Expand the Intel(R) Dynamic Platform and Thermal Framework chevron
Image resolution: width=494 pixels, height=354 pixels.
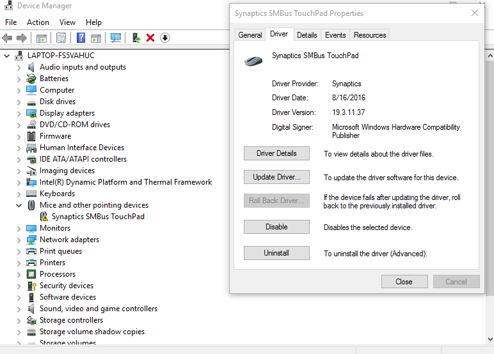click(x=19, y=183)
